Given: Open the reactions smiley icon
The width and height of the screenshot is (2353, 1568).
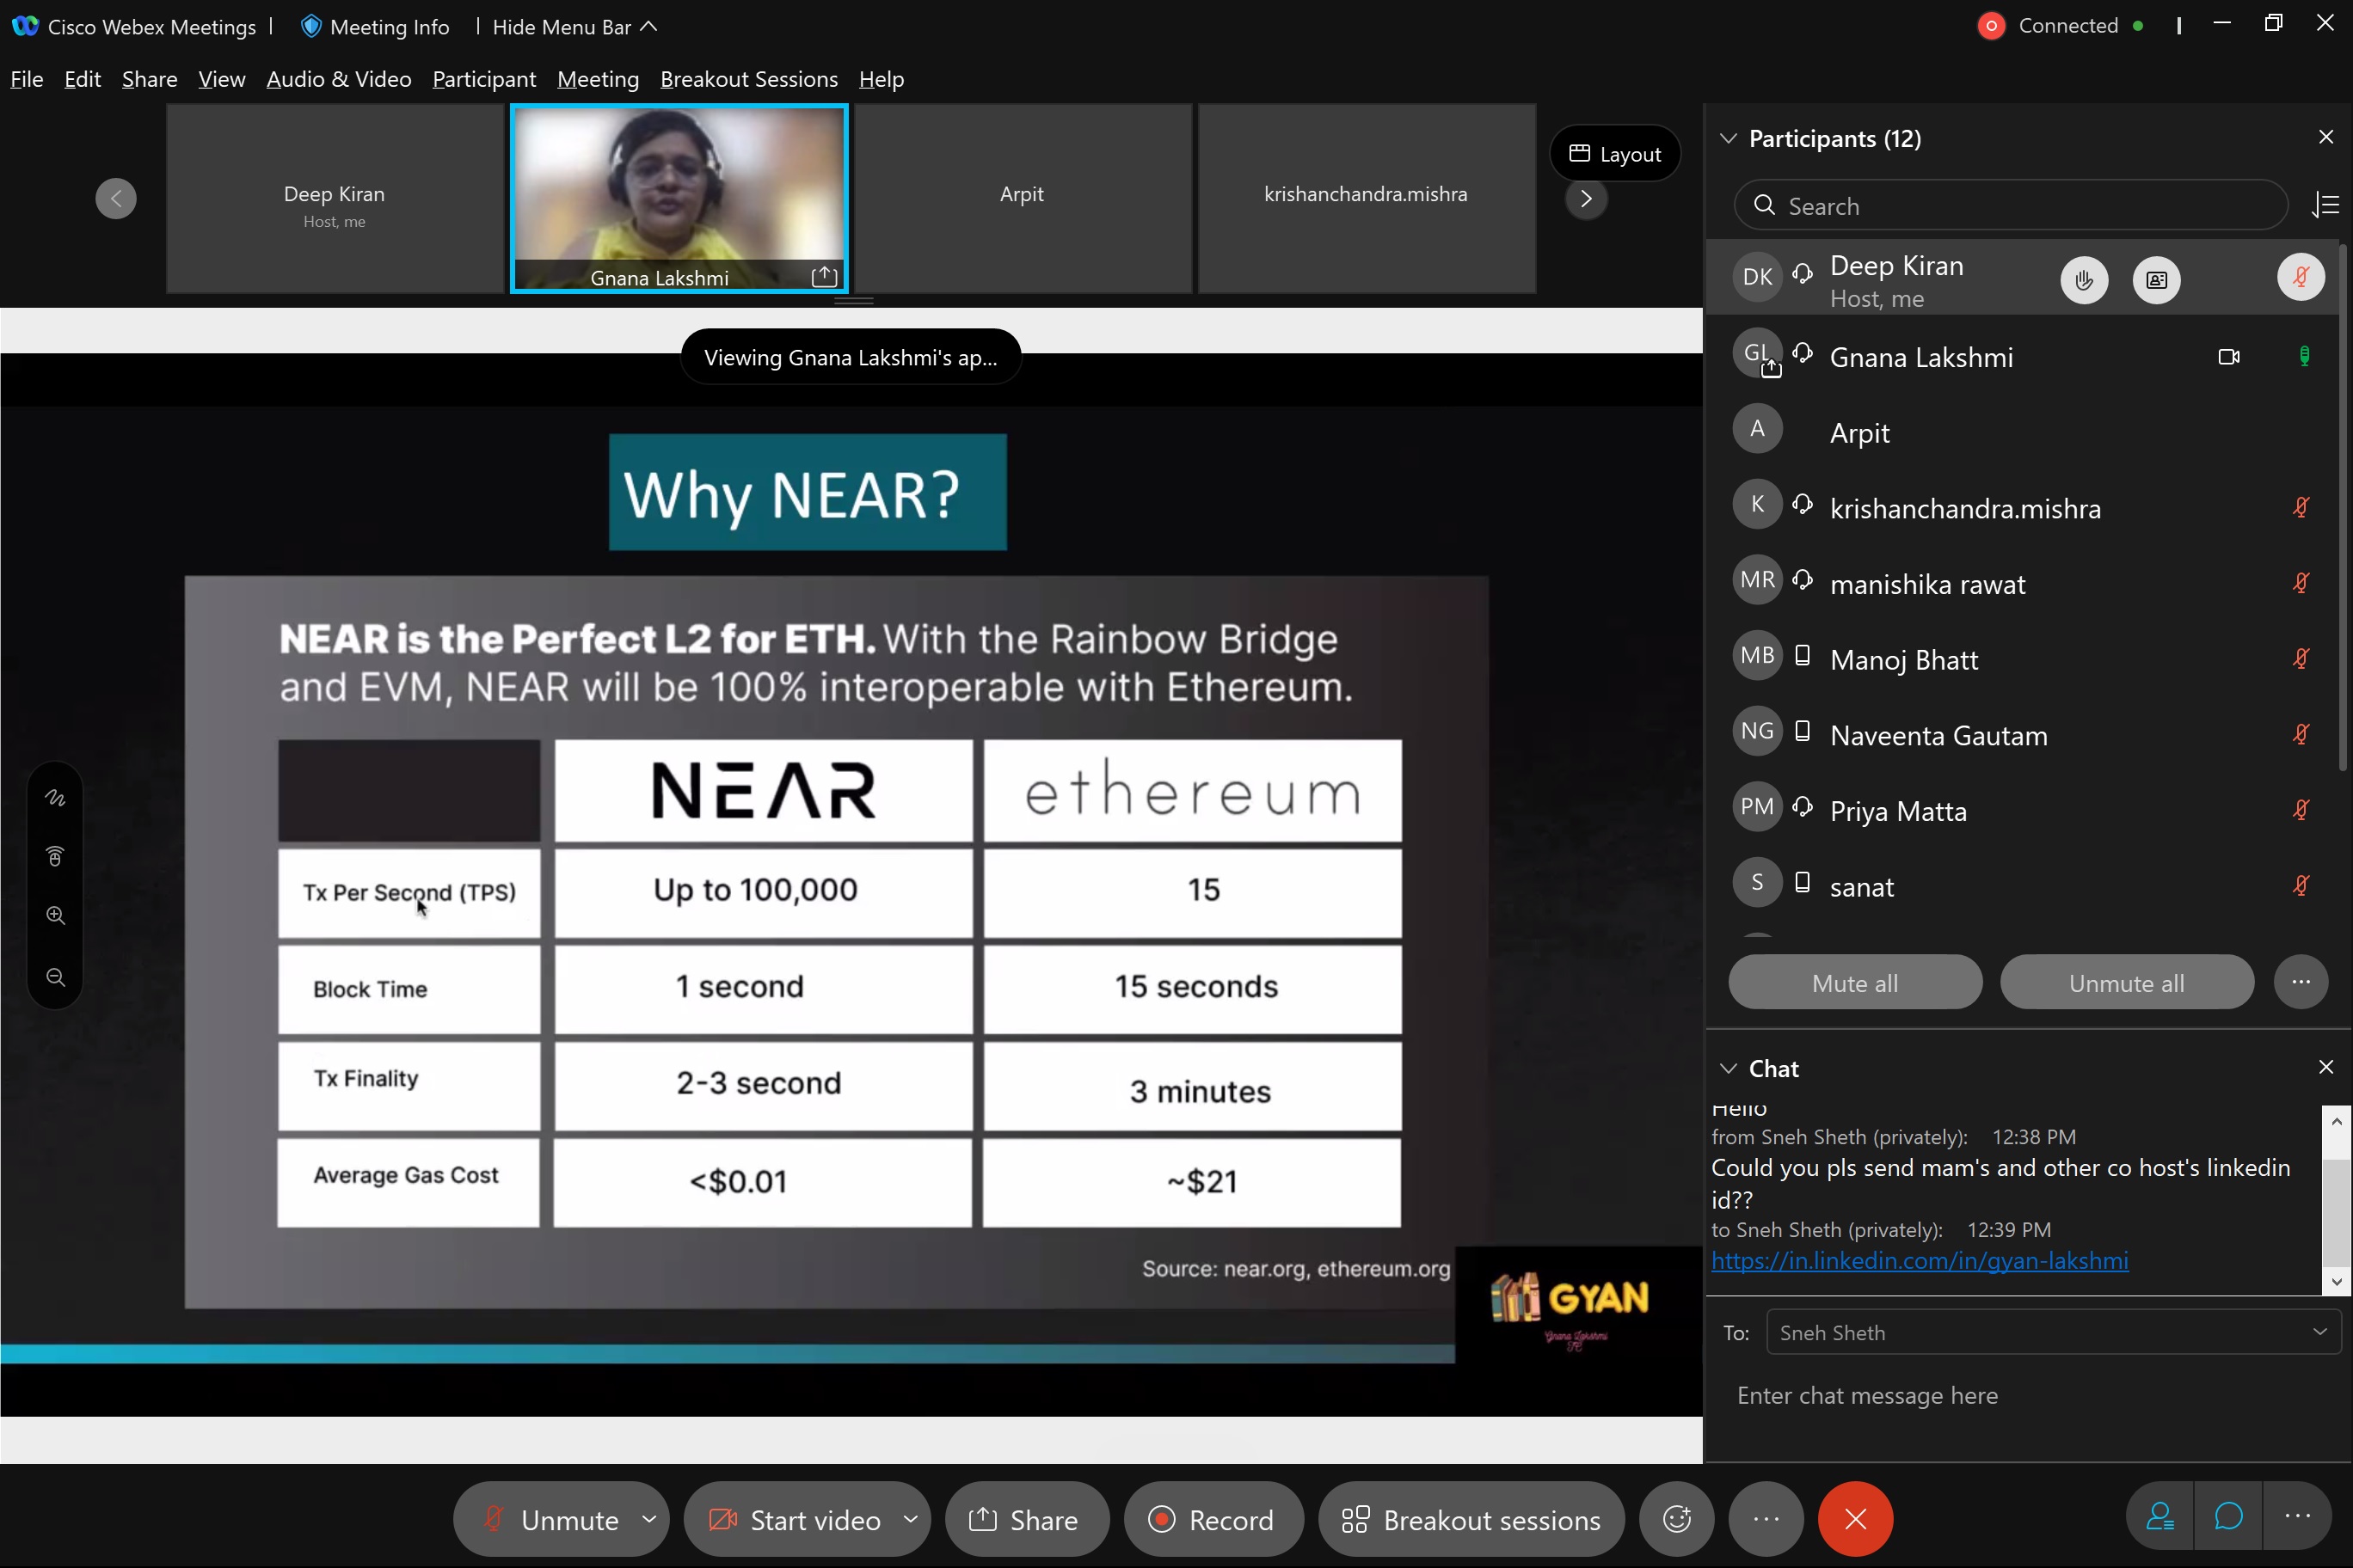Looking at the screenshot, I should click(1677, 1519).
